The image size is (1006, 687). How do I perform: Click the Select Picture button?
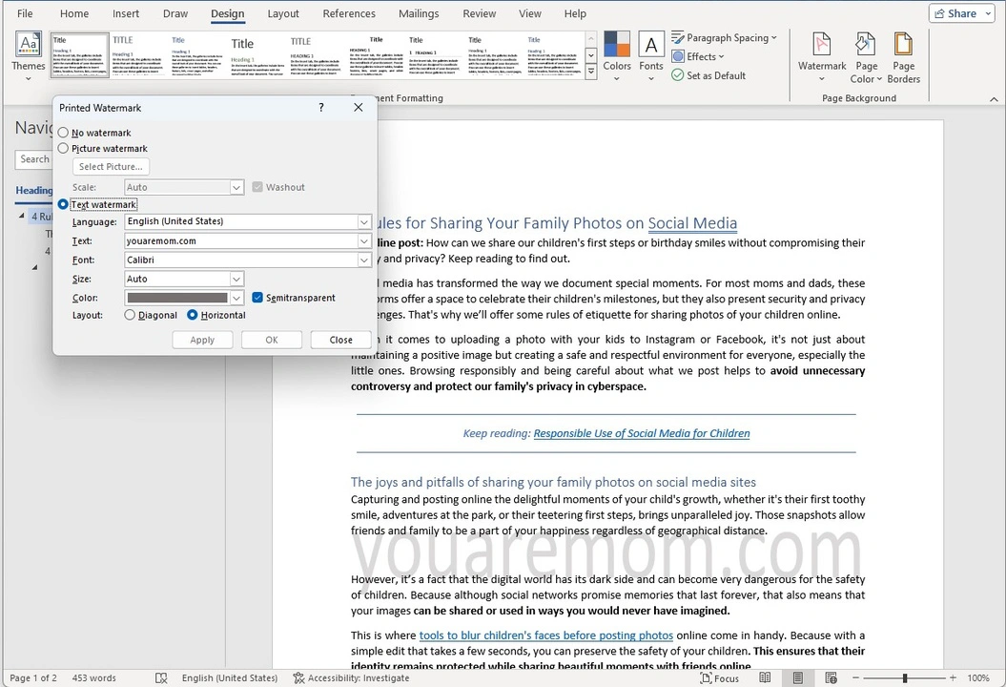[x=111, y=166]
